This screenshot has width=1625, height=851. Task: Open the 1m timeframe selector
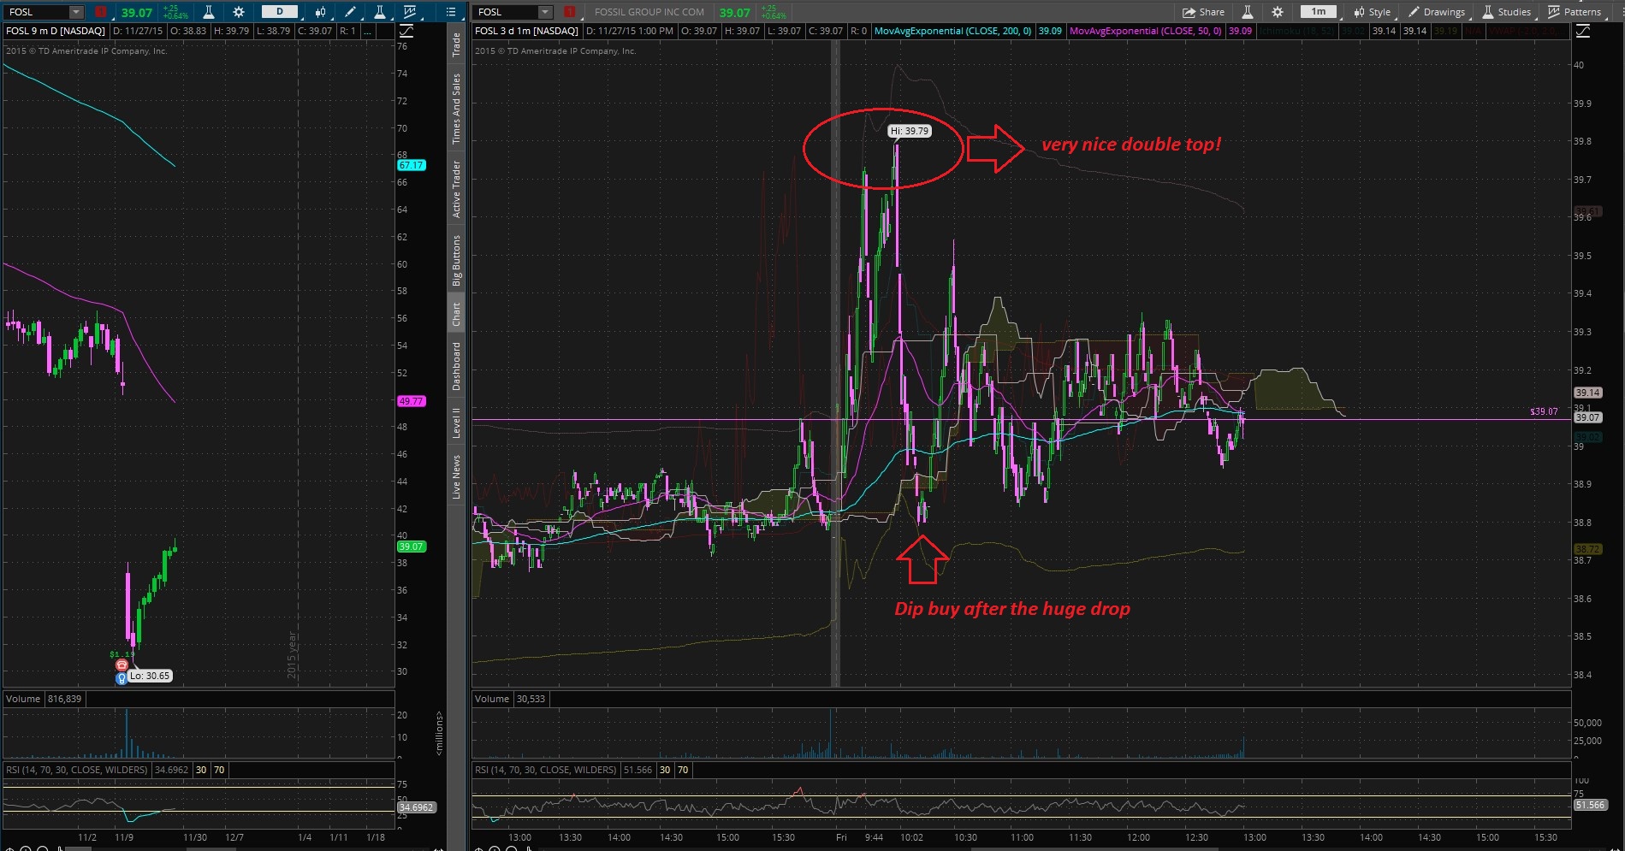tap(1319, 12)
